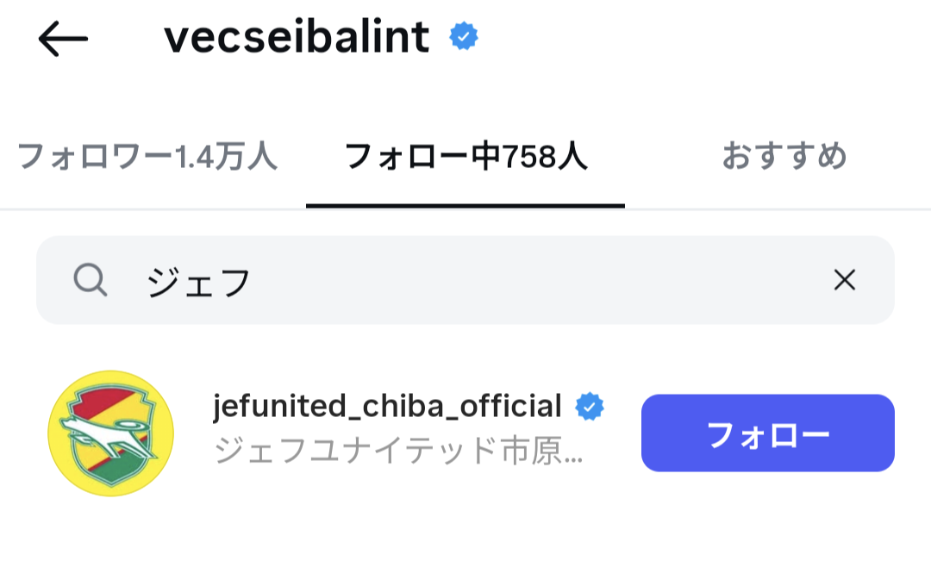Place cursor on typed ジェフ query text

[198, 281]
